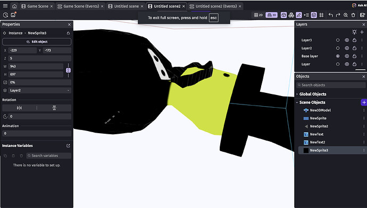Open the main hamburger menu

[x=5, y=6]
